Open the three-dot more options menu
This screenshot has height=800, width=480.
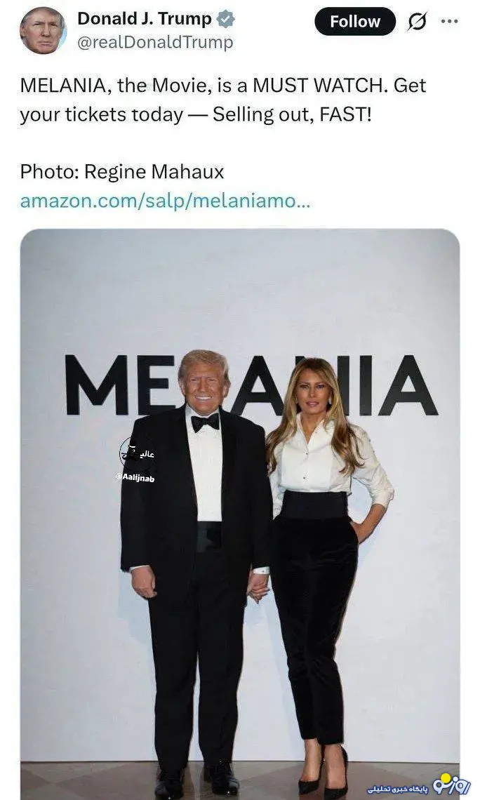[x=449, y=21]
